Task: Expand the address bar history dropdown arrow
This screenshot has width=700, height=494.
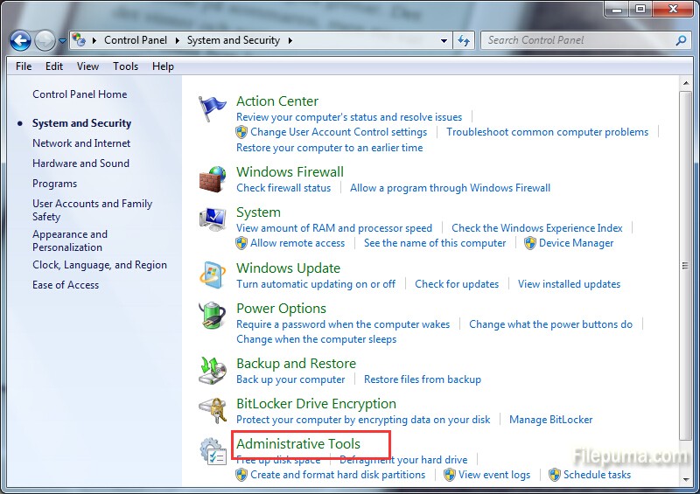Action: pos(444,40)
